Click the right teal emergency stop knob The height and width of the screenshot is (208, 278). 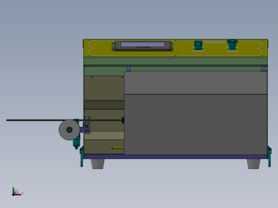click(232, 45)
